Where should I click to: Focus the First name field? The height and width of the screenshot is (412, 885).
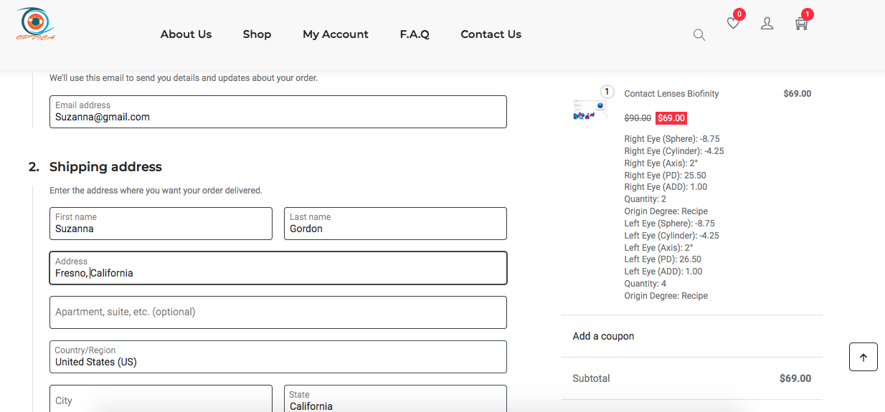[x=161, y=224]
